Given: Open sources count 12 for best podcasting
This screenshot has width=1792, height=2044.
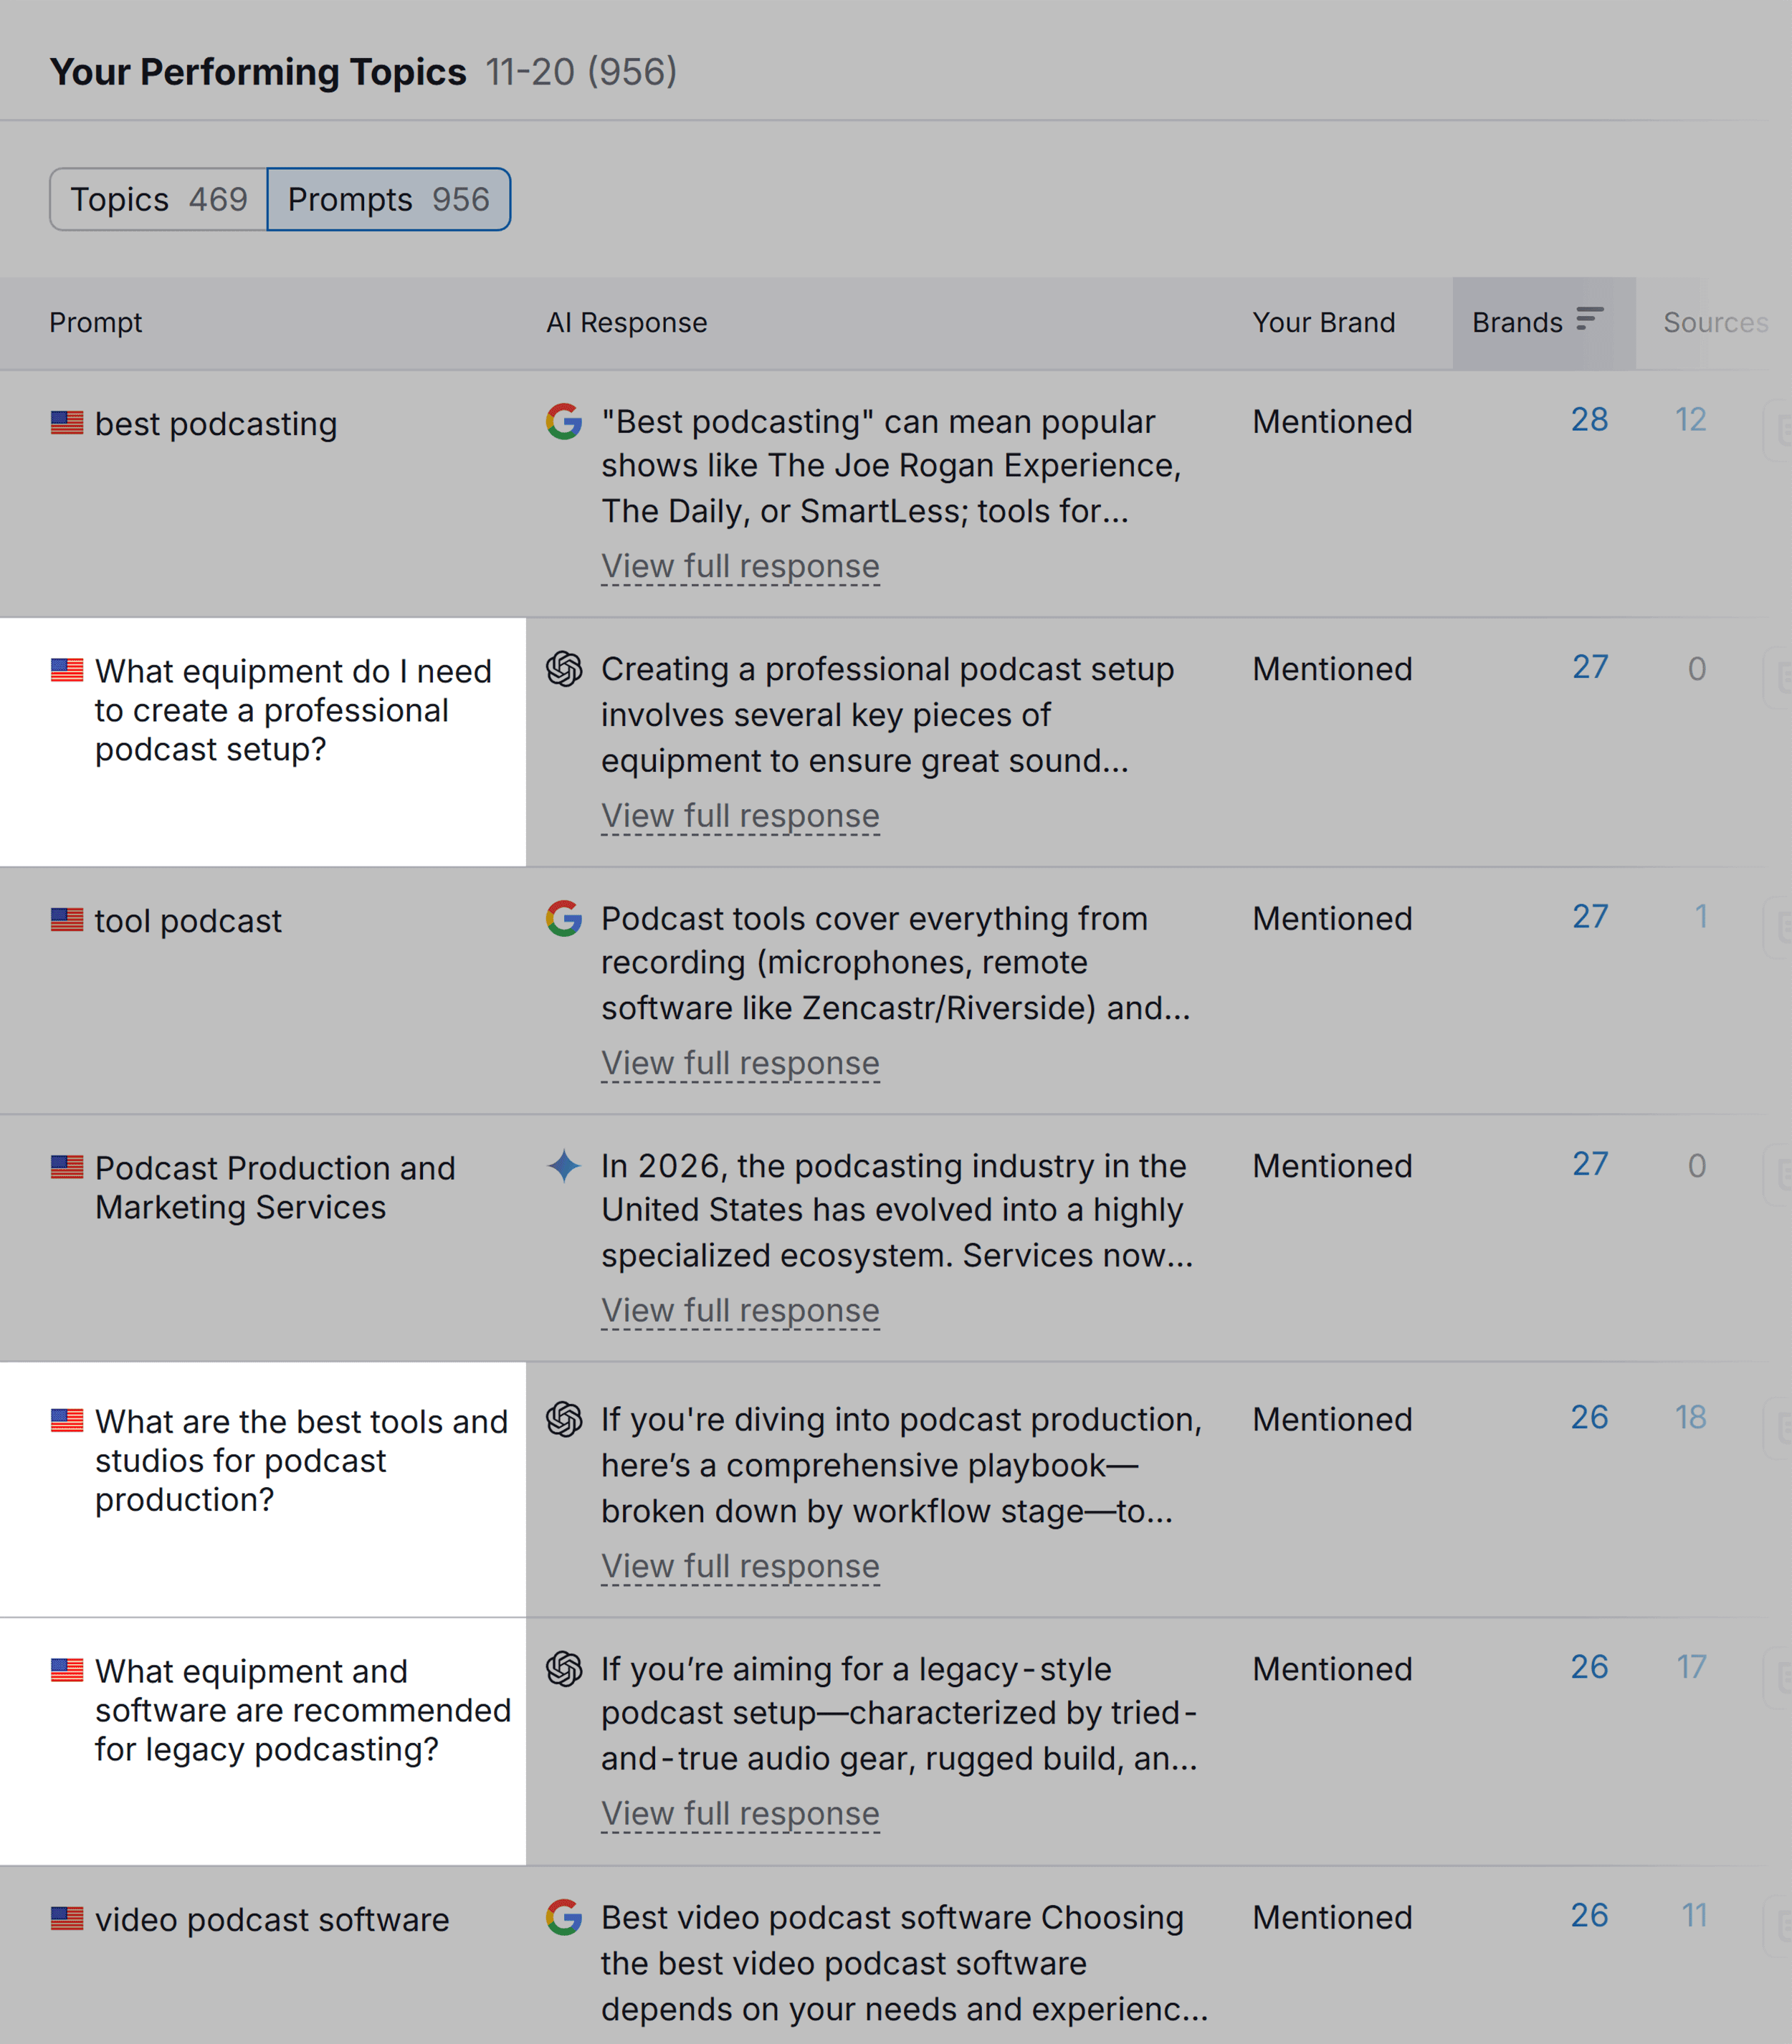Looking at the screenshot, I should tap(1690, 420).
